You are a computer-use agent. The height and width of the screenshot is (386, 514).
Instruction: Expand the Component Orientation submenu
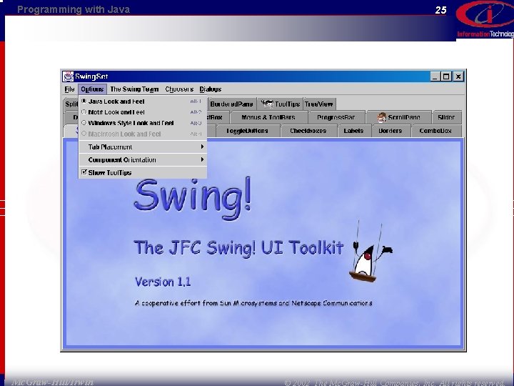143,160
